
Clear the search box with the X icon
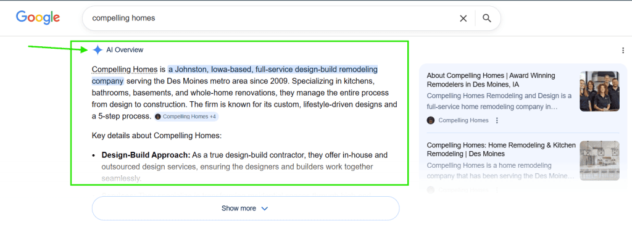coord(464,18)
